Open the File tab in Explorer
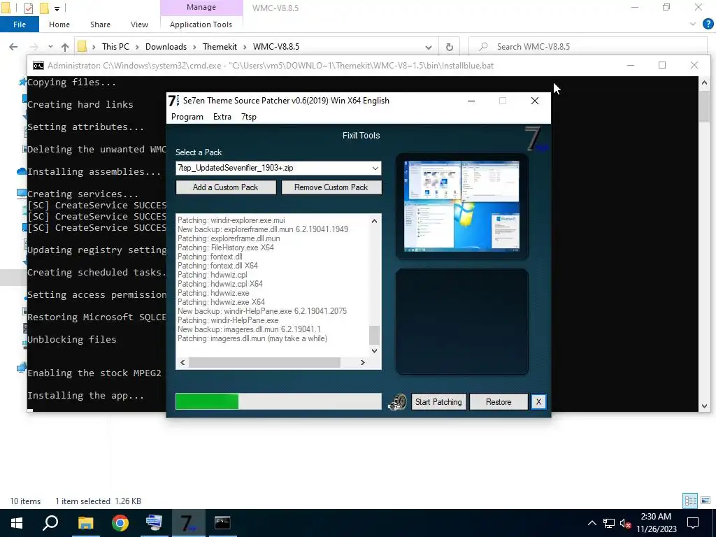716x537 pixels. click(19, 24)
